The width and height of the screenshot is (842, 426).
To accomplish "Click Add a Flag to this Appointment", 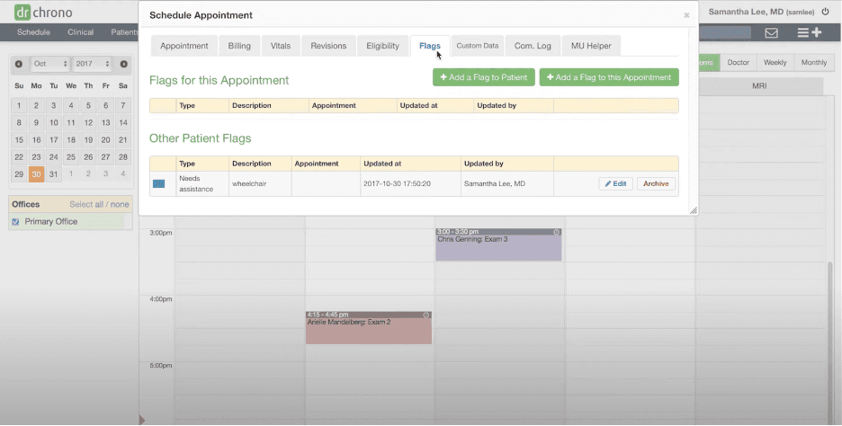I will [609, 77].
